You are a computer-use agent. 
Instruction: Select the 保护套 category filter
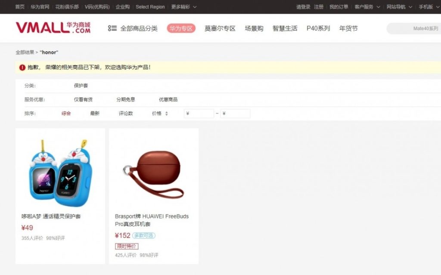click(x=81, y=86)
